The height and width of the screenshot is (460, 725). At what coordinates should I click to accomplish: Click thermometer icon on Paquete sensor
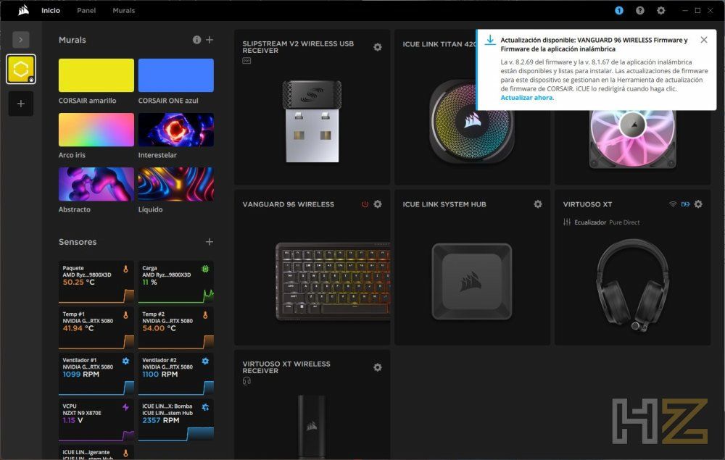[x=125, y=269]
